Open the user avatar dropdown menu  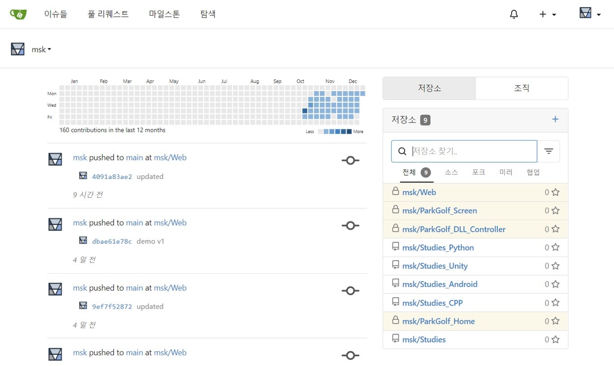(590, 13)
